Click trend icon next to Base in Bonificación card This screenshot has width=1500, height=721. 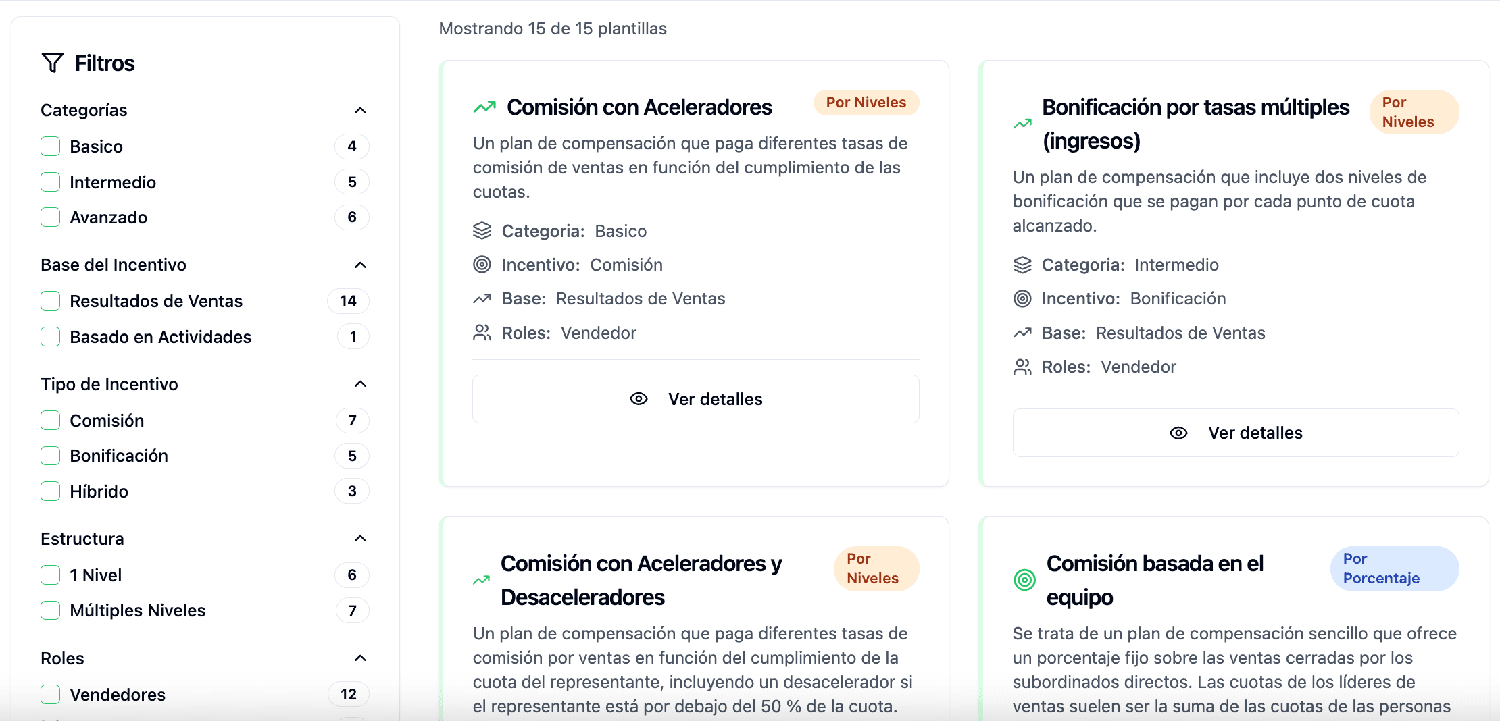pos(1022,333)
